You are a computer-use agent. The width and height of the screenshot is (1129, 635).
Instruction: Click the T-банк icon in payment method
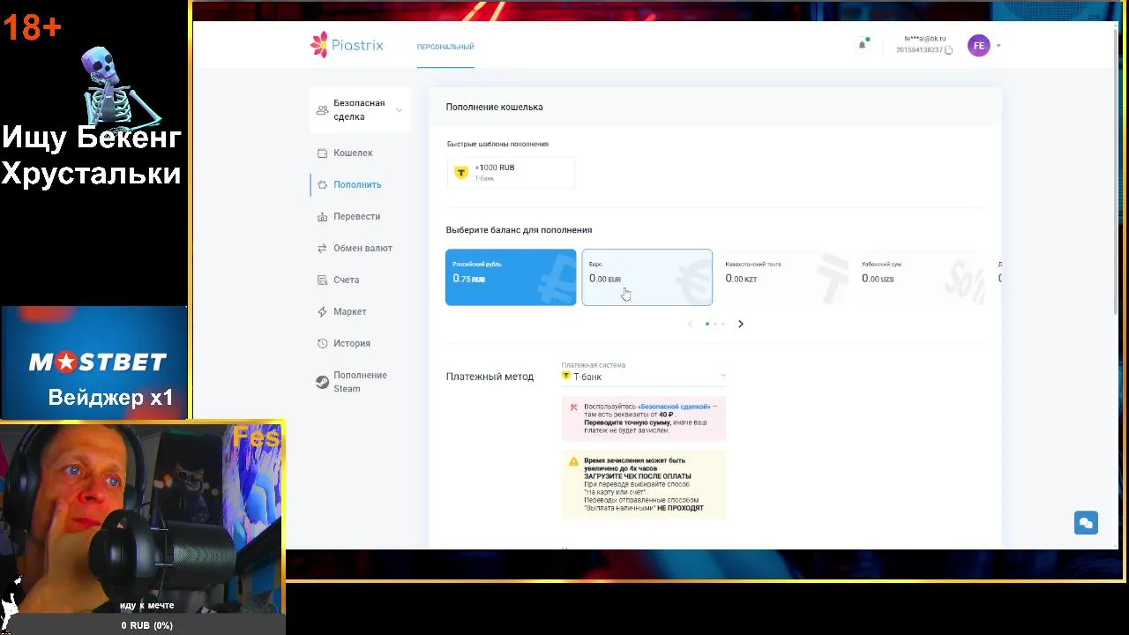[566, 376]
